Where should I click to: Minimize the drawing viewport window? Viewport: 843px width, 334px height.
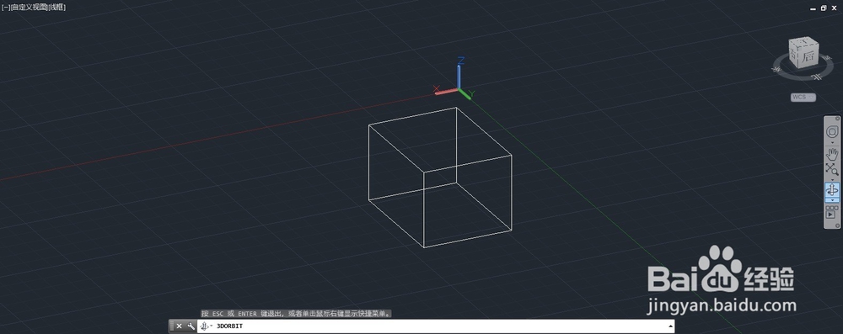pos(813,8)
